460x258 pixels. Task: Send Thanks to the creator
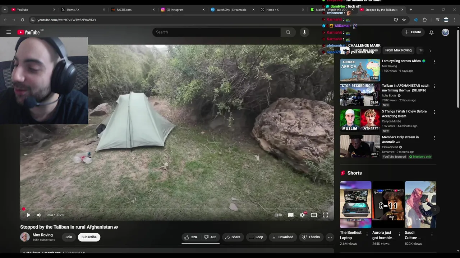pyautogui.click(x=311, y=237)
